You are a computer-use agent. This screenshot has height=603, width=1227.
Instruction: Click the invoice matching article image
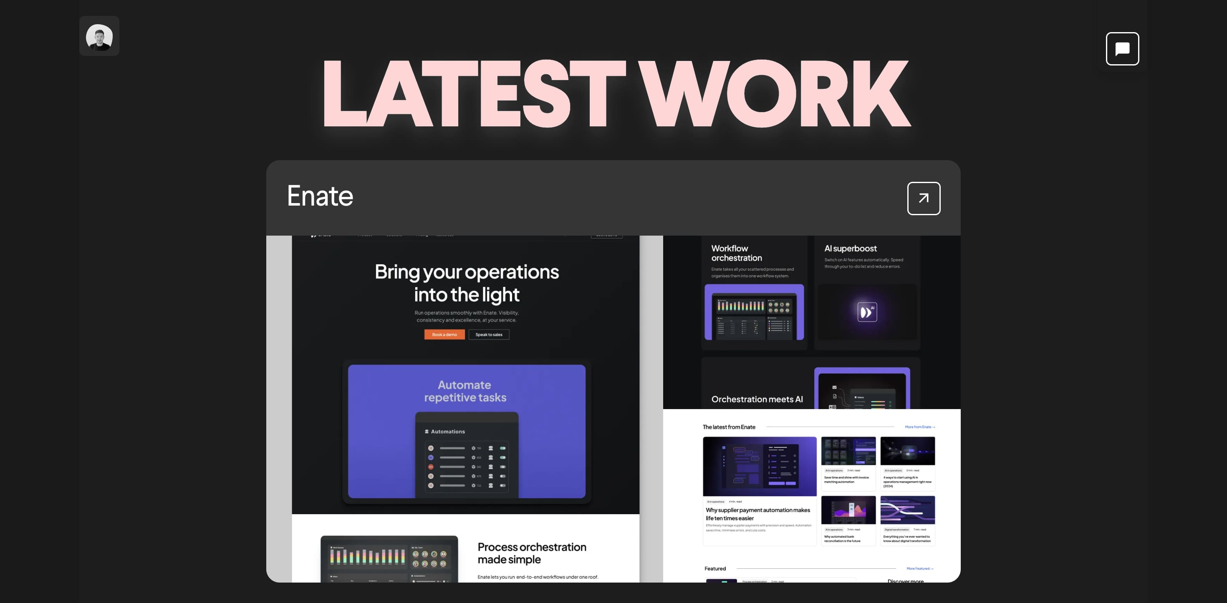click(848, 451)
